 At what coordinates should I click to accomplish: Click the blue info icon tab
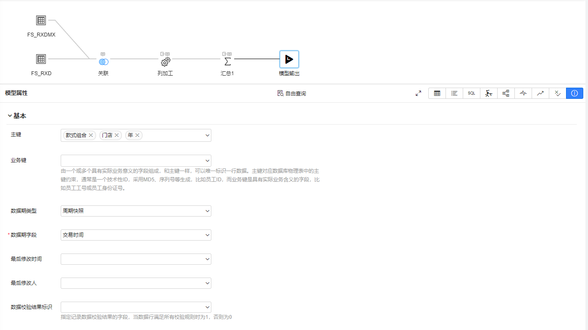point(575,93)
